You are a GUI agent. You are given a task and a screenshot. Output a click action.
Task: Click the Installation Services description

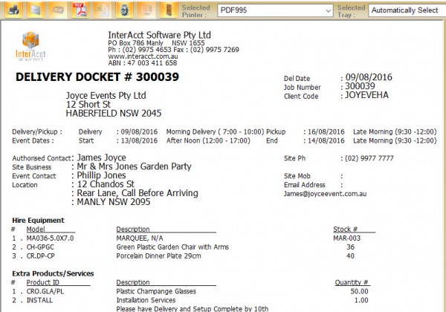coord(146,300)
